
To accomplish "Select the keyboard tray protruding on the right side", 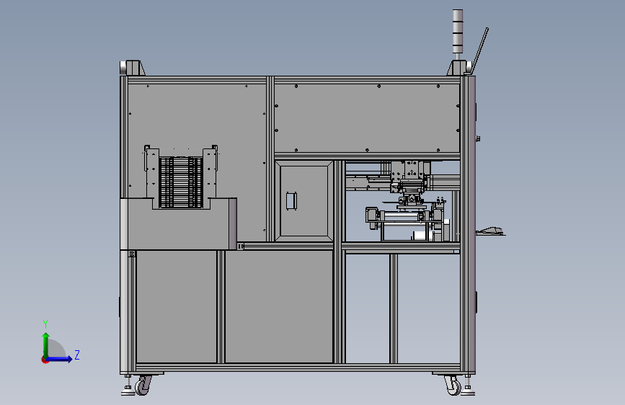I will (x=491, y=231).
